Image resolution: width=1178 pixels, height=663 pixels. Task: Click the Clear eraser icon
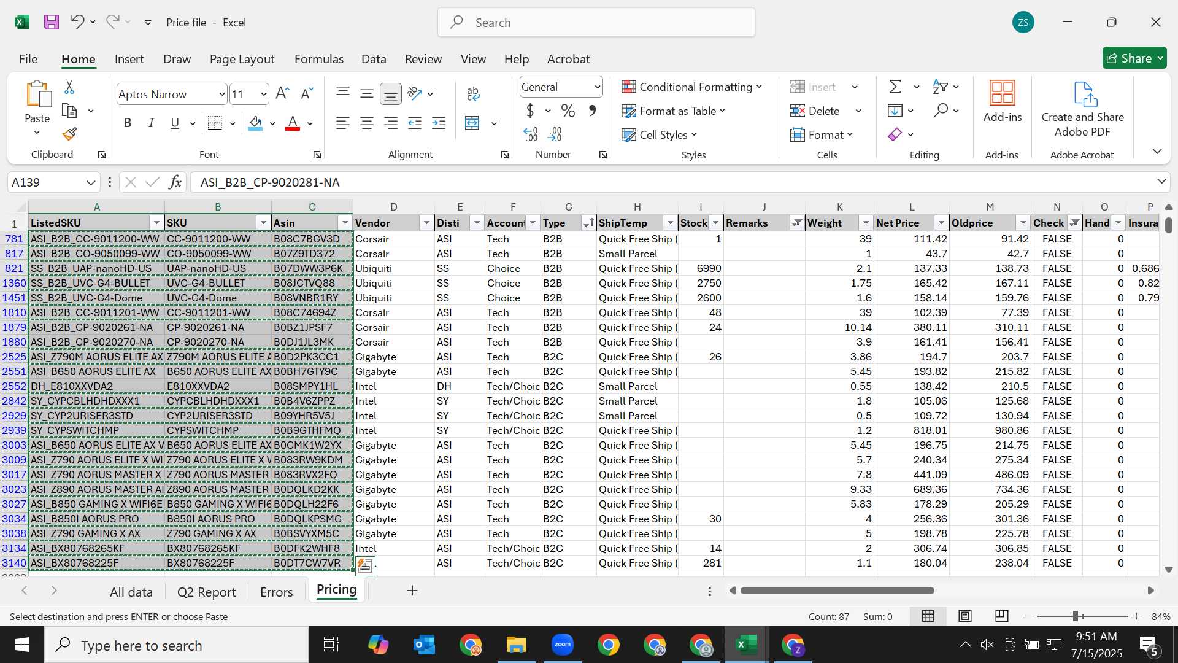coord(895,134)
